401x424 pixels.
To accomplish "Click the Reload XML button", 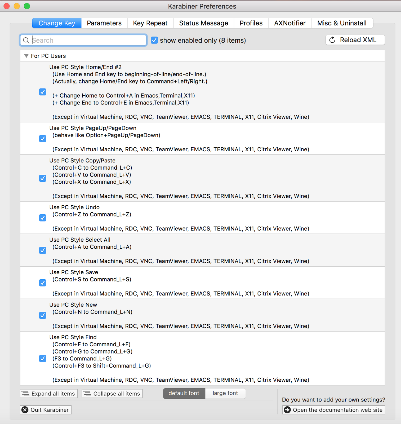I will (x=355, y=40).
